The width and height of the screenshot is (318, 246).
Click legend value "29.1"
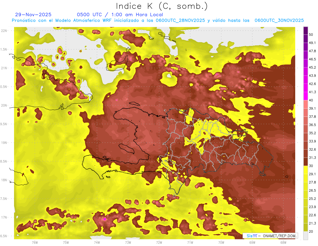tap(312, 174)
